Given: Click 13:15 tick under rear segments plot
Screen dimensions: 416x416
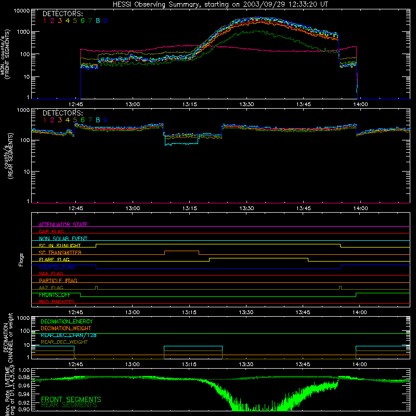Looking at the screenshot, I should (189, 209).
